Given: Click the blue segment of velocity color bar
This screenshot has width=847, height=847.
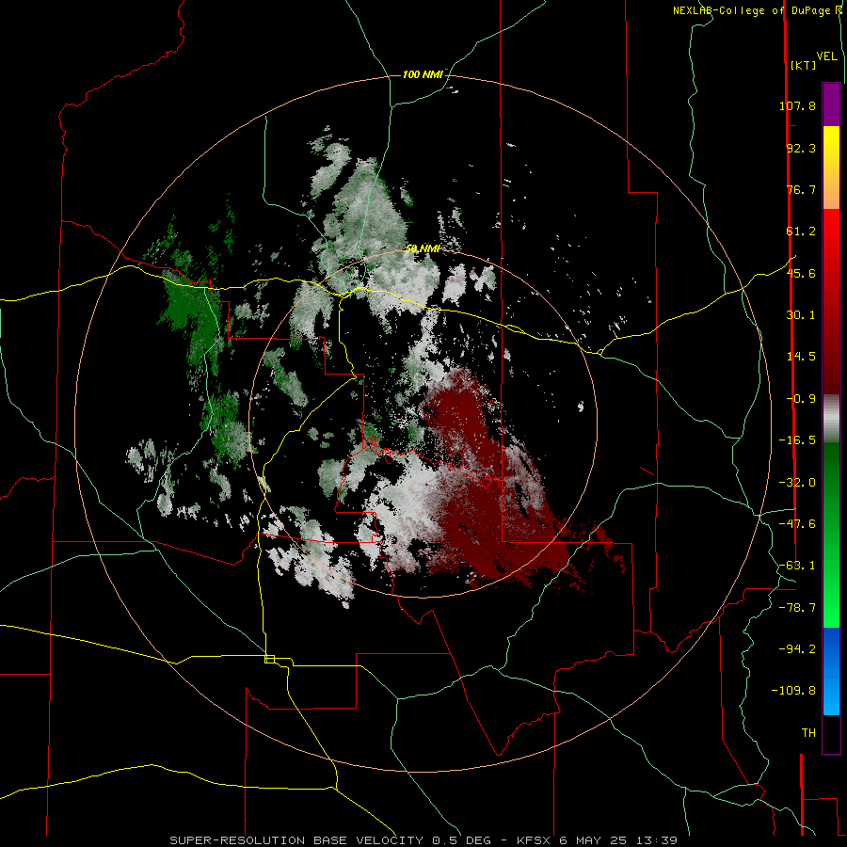Looking at the screenshot, I should pyautogui.click(x=831, y=671).
